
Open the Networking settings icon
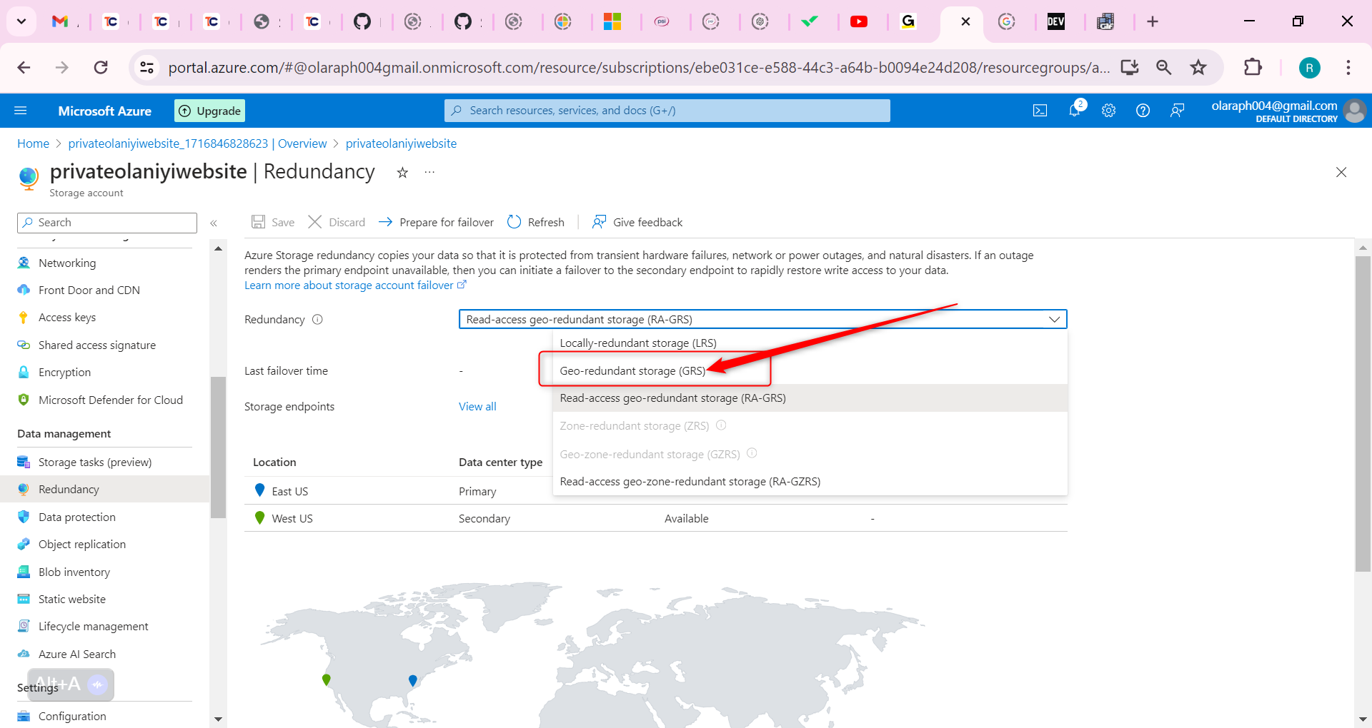click(24, 263)
